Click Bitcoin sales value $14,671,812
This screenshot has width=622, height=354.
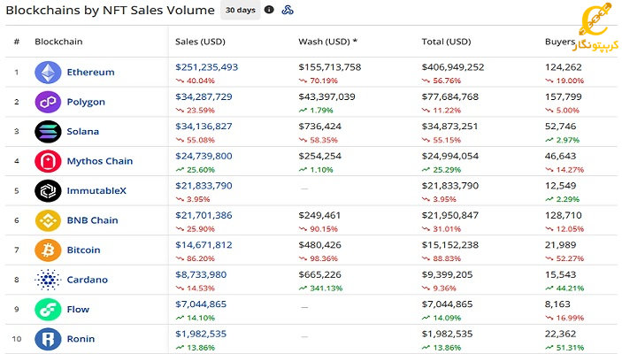(203, 245)
